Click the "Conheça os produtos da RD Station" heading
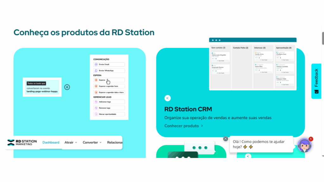 coord(84,33)
